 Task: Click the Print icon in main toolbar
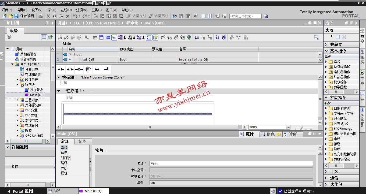[41, 16]
